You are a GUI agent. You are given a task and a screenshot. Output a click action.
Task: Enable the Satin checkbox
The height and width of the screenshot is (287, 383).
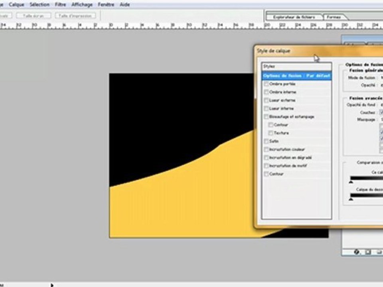pos(266,141)
